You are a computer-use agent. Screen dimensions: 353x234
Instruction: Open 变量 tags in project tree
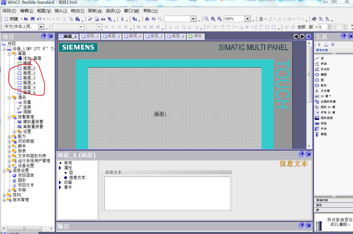[x=24, y=102]
